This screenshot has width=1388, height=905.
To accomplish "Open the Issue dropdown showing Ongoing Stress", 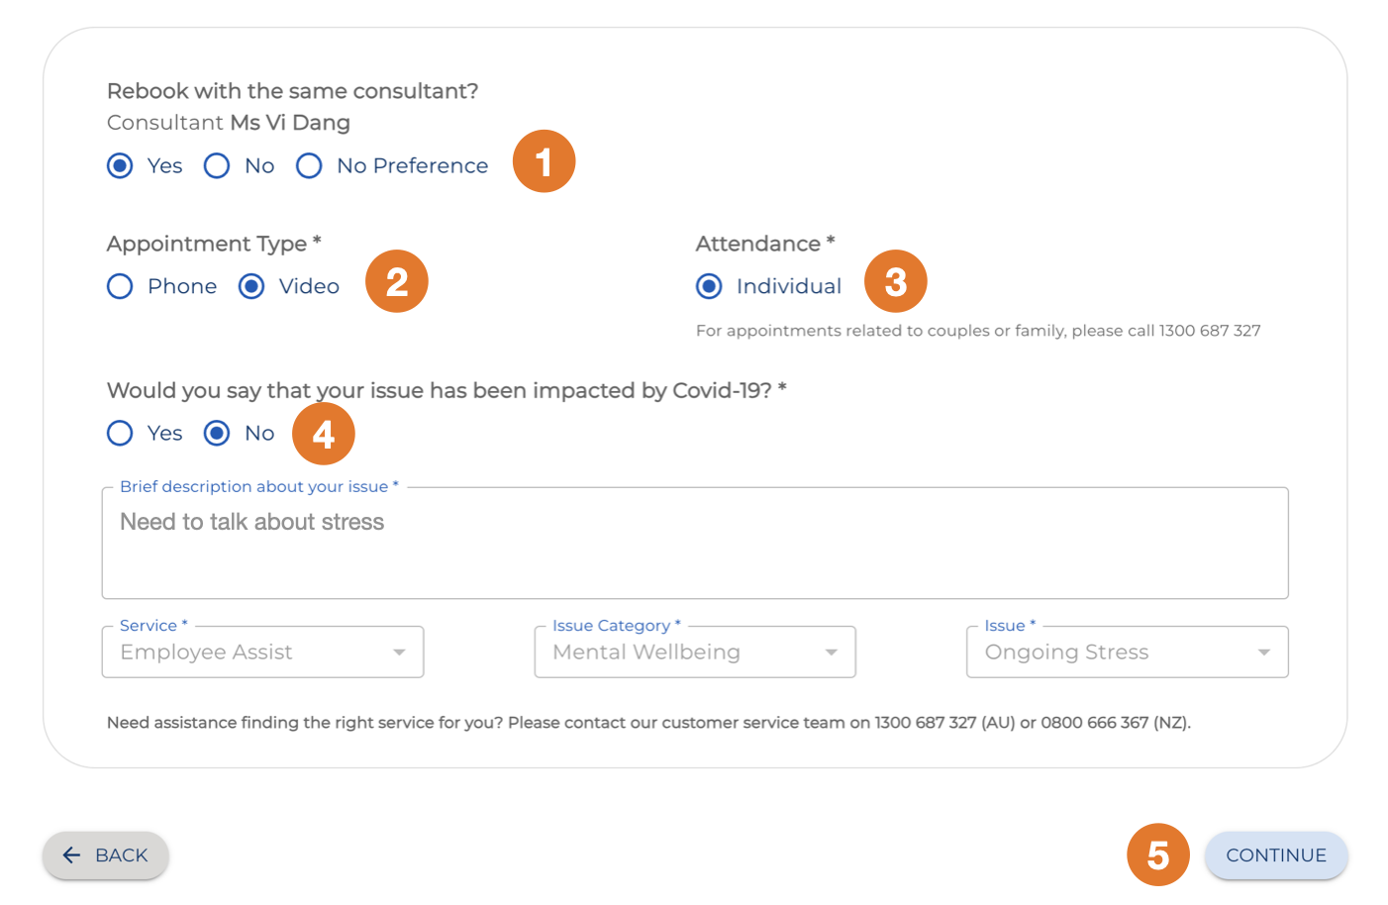I will click(1127, 653).
